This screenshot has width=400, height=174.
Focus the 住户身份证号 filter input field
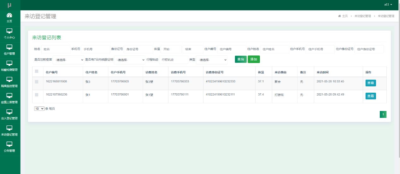pos(369,49)
